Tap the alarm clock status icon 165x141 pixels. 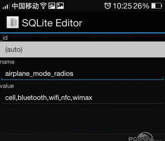108,6
